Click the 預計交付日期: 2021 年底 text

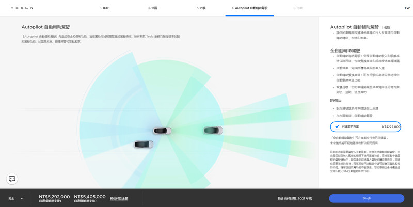[x=294, y=198]
